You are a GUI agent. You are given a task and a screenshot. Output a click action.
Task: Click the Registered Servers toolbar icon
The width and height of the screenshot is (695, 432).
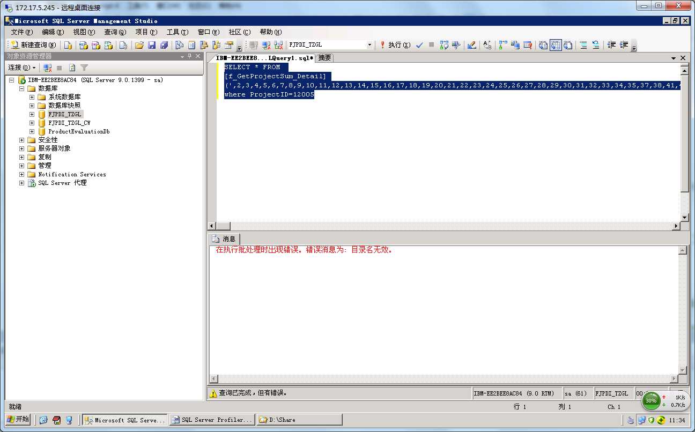coord(180,45)
